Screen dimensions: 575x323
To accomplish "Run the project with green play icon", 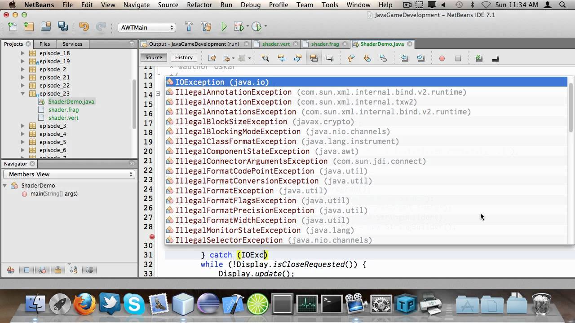I will point(224,27).
